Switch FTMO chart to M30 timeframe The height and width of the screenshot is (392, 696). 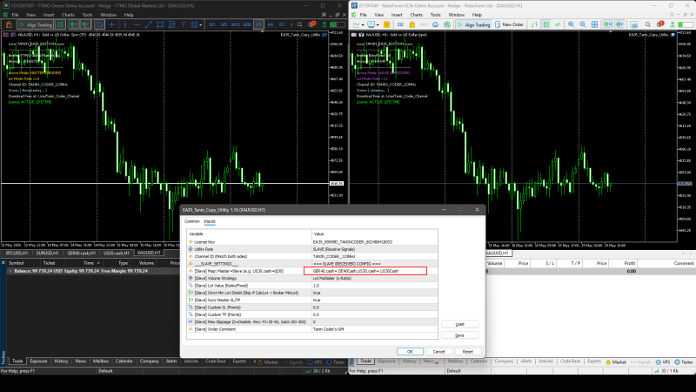pos(247,24)
